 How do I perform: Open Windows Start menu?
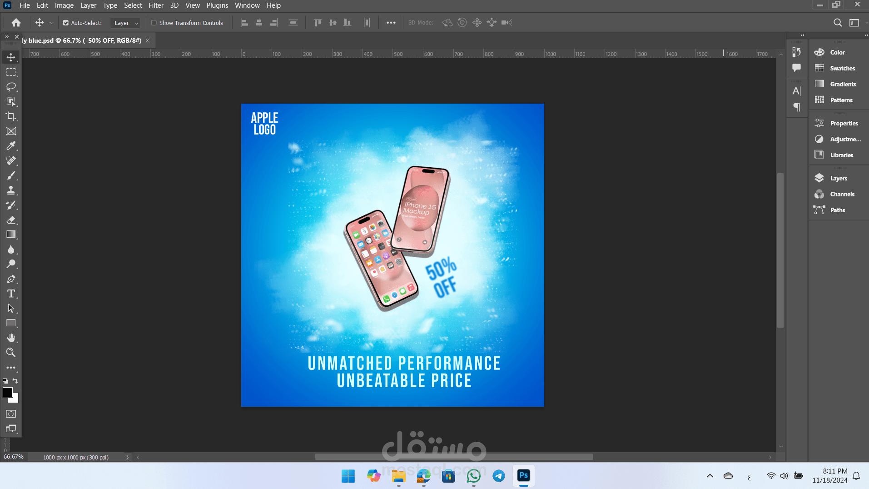coord(348,476)
